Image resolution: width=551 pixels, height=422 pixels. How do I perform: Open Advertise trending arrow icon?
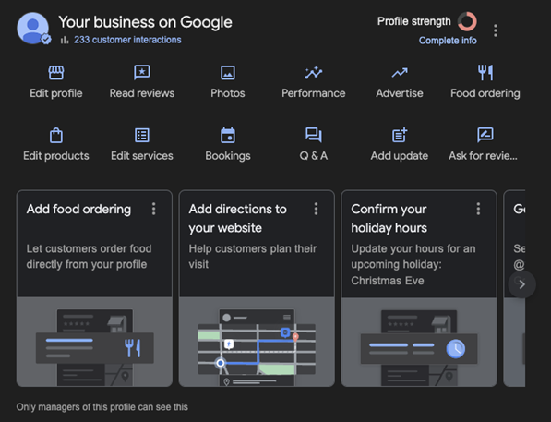tap(400, 73)
